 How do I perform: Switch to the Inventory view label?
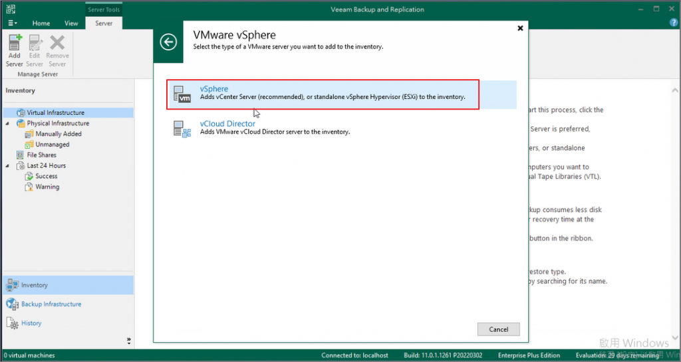(x=35, y=285)
